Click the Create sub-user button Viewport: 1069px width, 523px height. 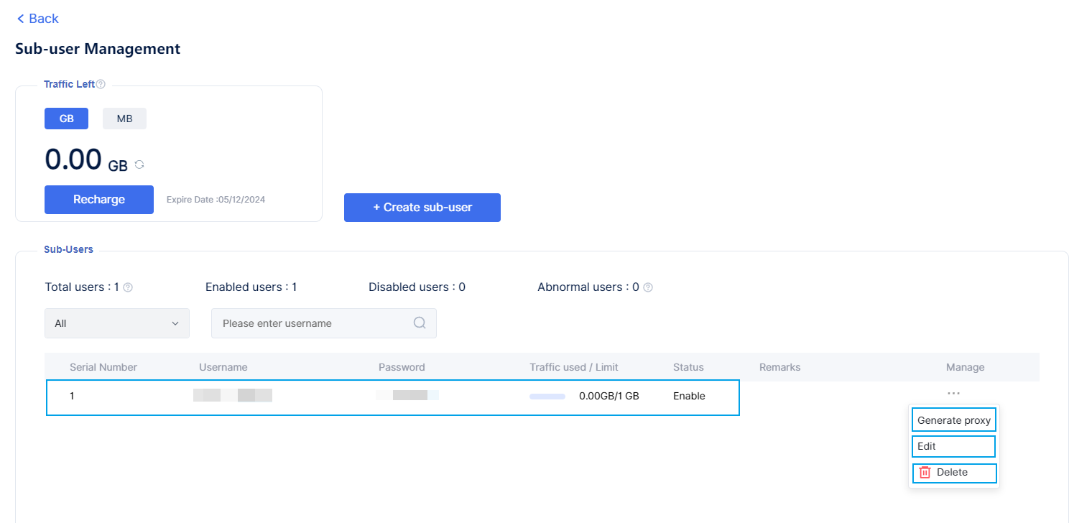pos(422,208)
